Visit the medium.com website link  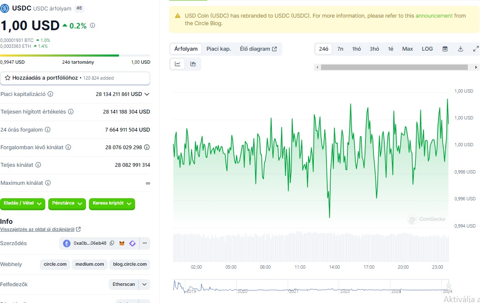(x=90, y=264)
